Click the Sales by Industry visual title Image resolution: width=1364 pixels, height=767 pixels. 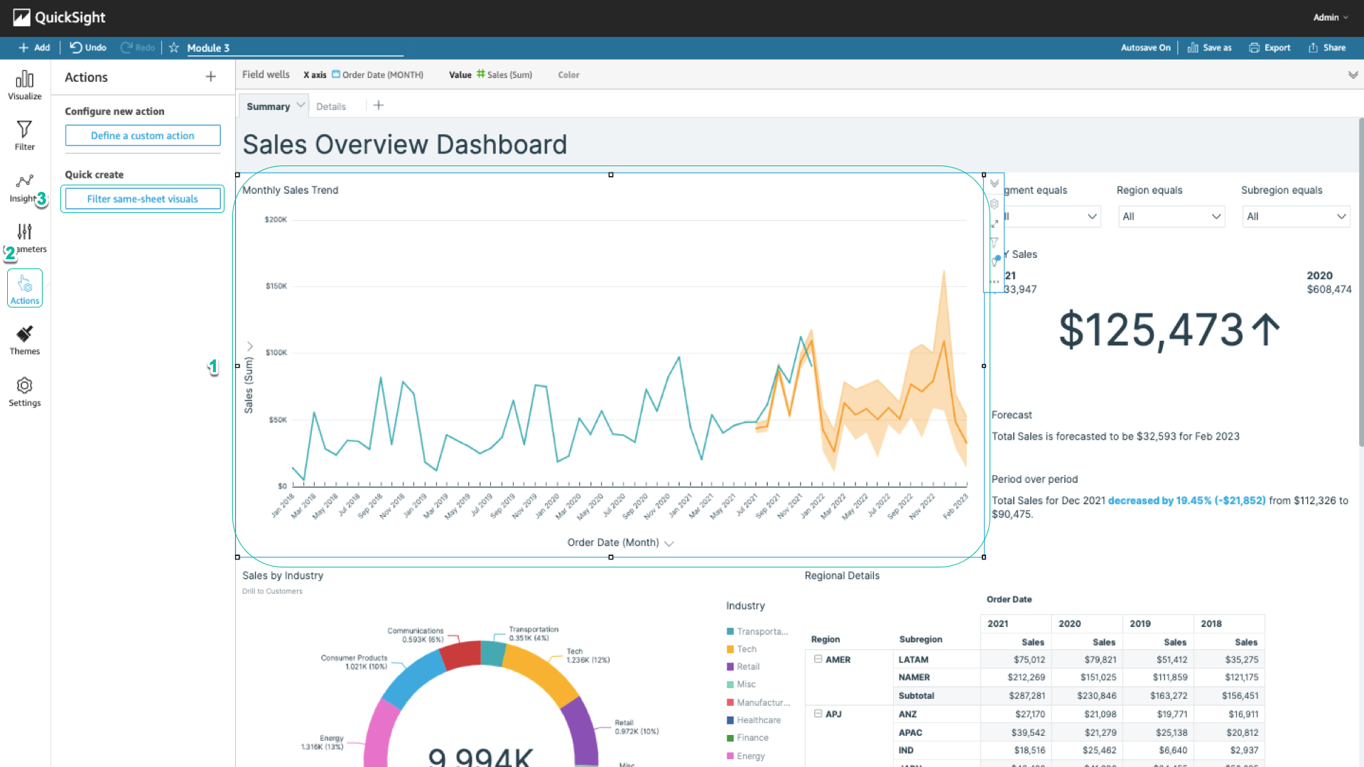[x=283, y=576]
